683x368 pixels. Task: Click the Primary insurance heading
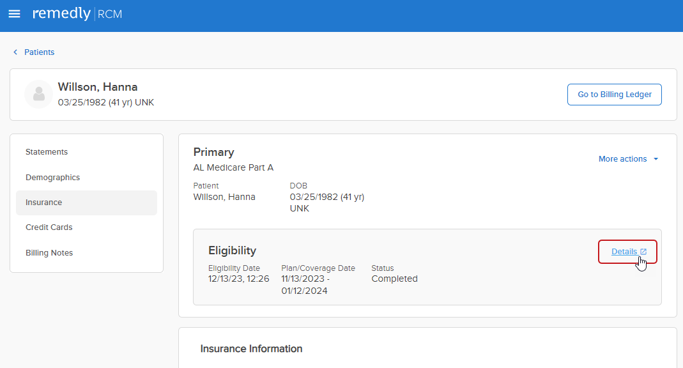[213, 152]
